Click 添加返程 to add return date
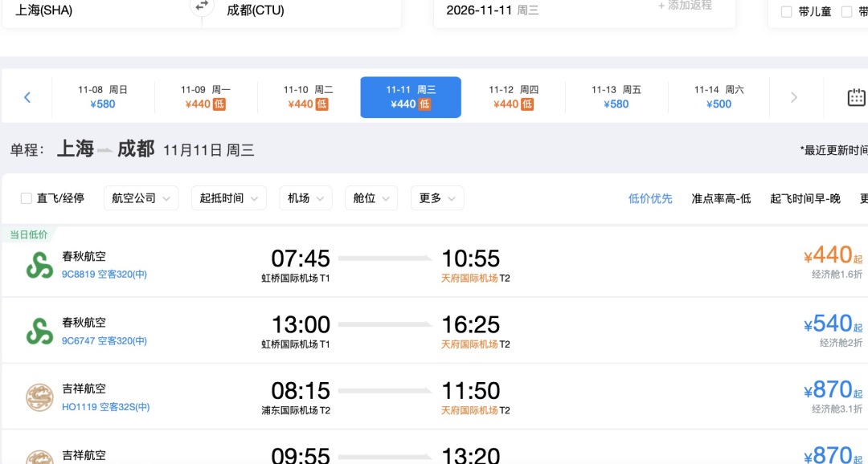 point(685,6)
